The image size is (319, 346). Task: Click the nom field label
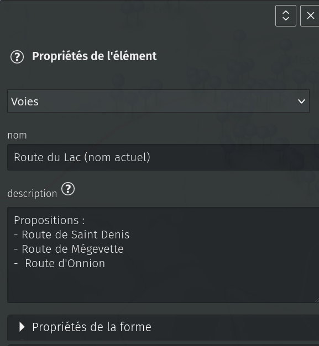17,135
